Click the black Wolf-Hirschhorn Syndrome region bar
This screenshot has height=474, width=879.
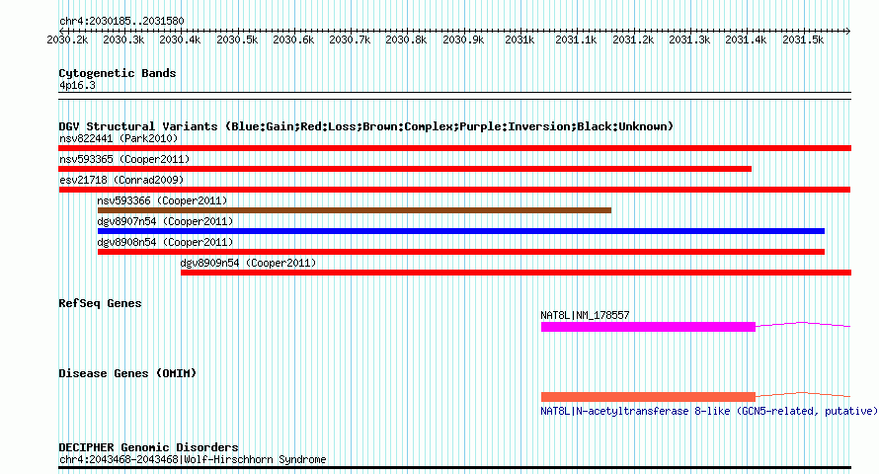[454, 467]
